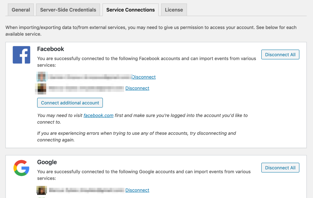Viewport: 313px width, 198px height.
Task: Go to the License tab
Action: 174,10
